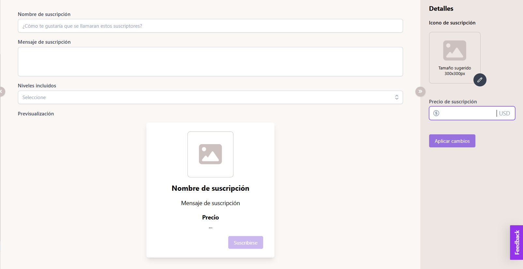Image resolution: width=523 pixels, height=269 pixels.
Task: Click the preview card image placeholder
Action: click(210, 154)
